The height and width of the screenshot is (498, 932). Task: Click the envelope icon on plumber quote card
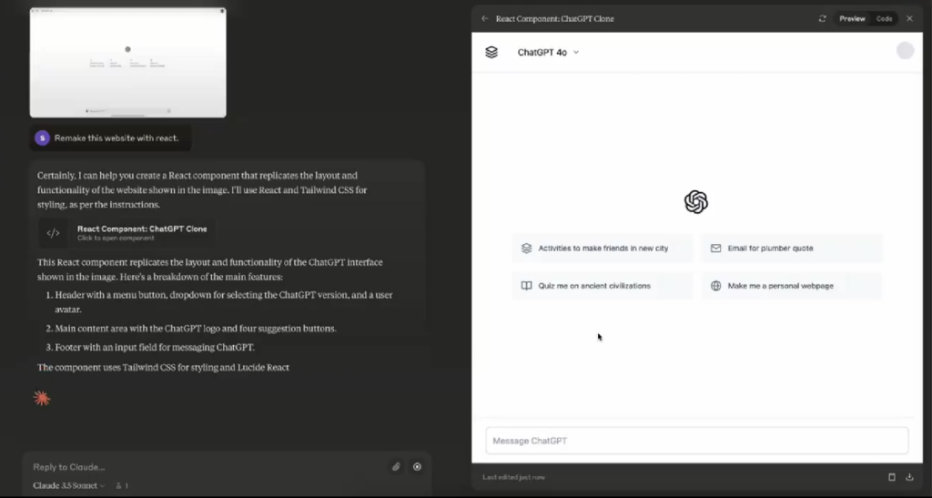tap(715, 249)
